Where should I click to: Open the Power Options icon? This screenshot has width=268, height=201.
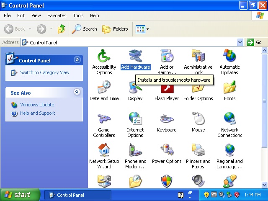click(167, 150)
